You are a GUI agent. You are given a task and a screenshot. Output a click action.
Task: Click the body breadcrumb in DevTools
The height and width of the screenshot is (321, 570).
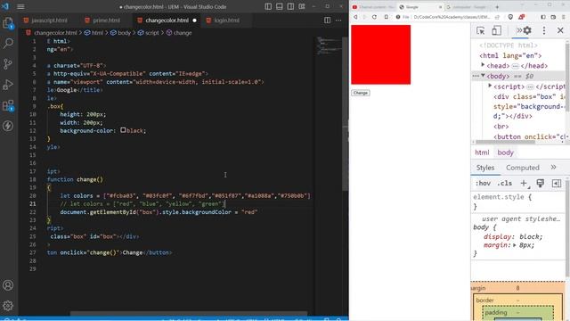(x=505, y=152)
